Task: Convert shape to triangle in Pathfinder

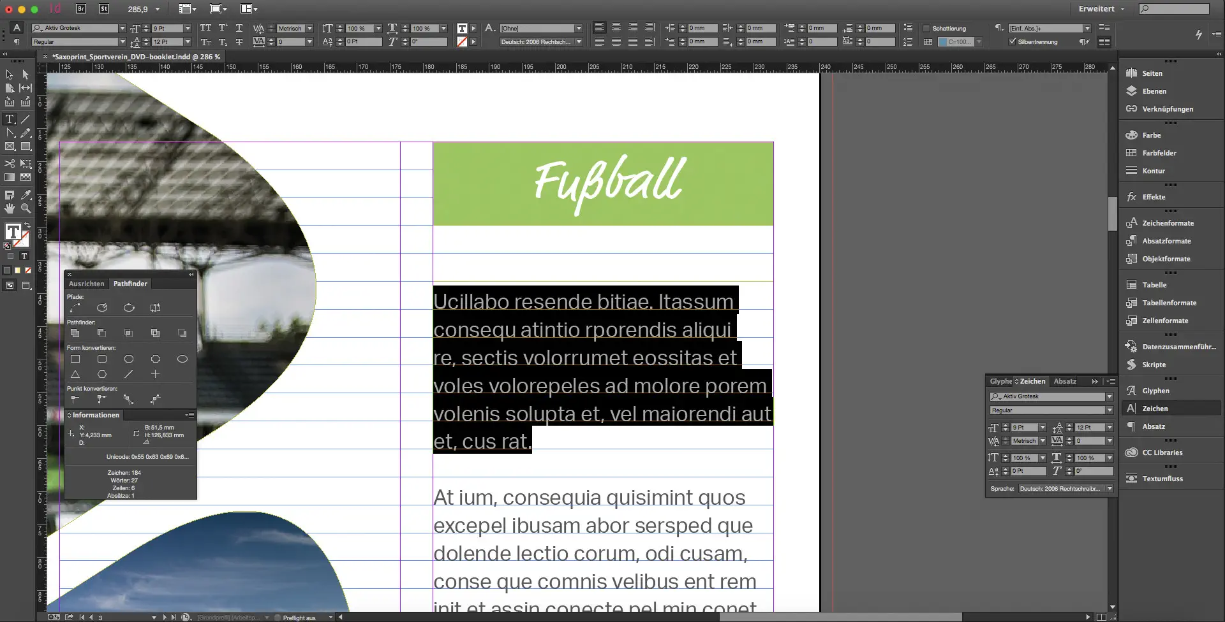Action: pos(75,375)
